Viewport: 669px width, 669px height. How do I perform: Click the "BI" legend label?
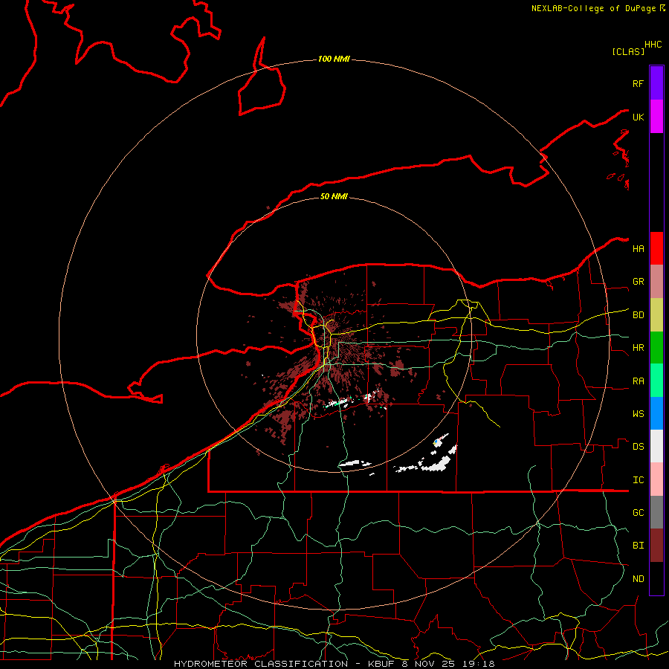638,546
